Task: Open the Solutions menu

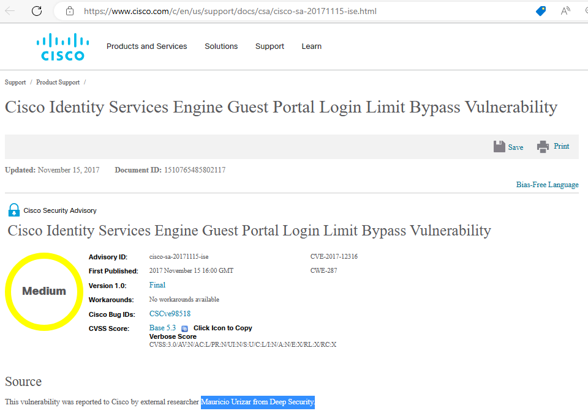Action: 221,46
